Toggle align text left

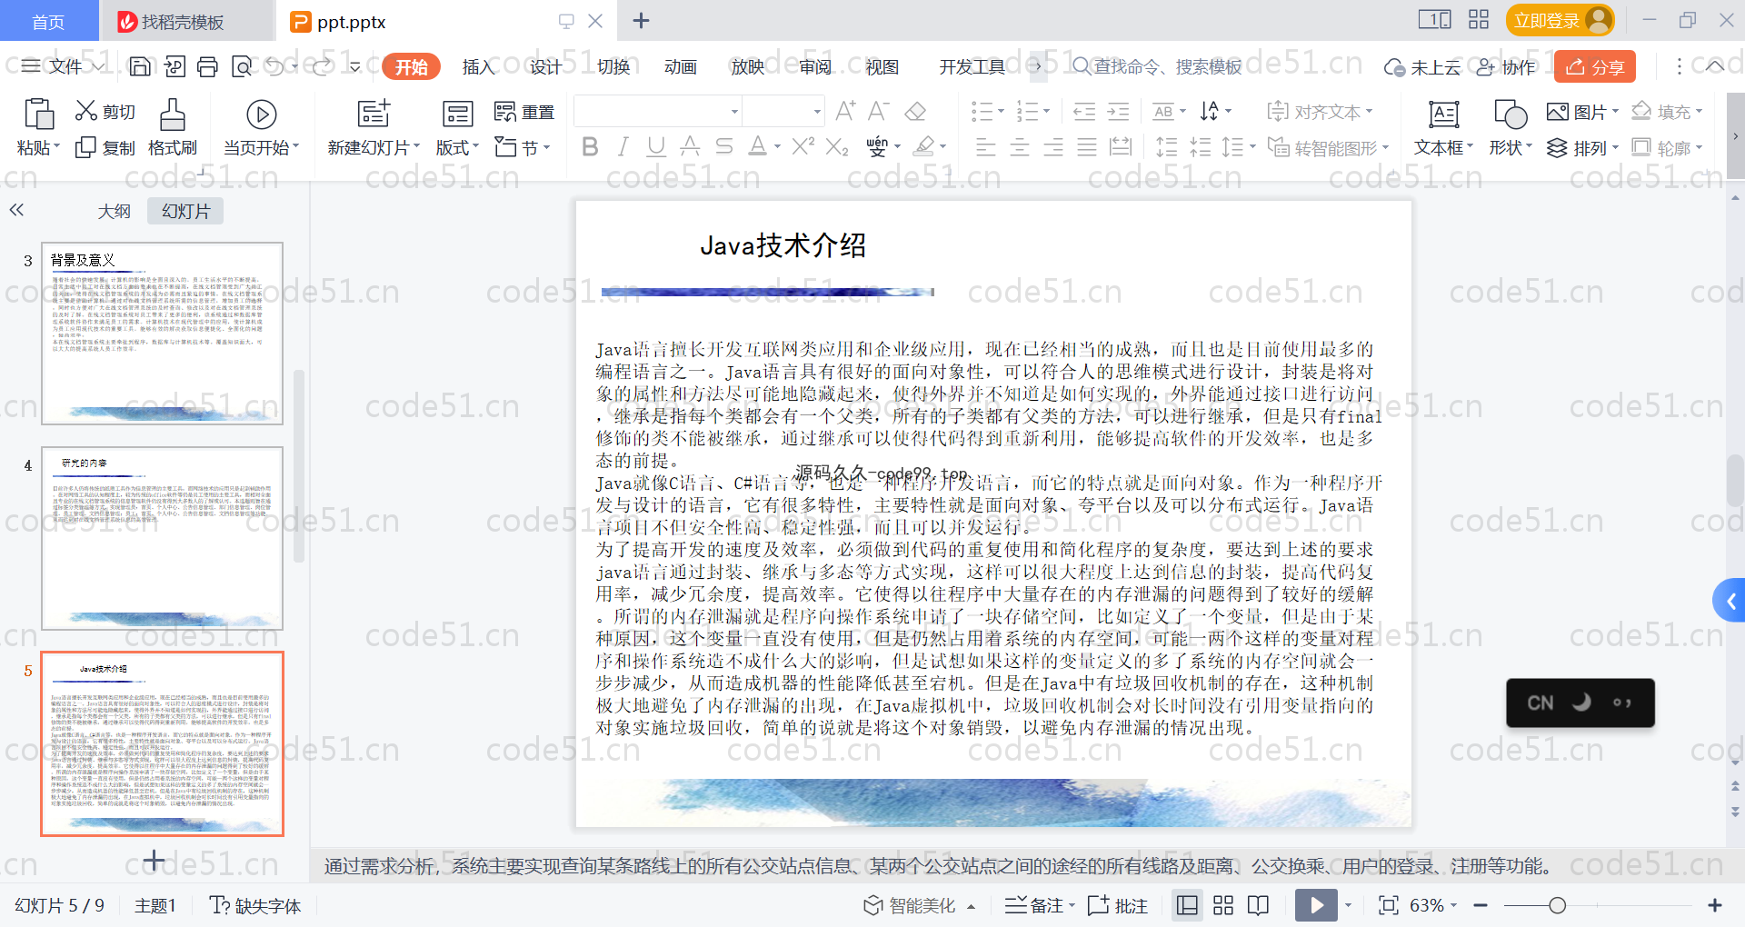tap(986, 147)
